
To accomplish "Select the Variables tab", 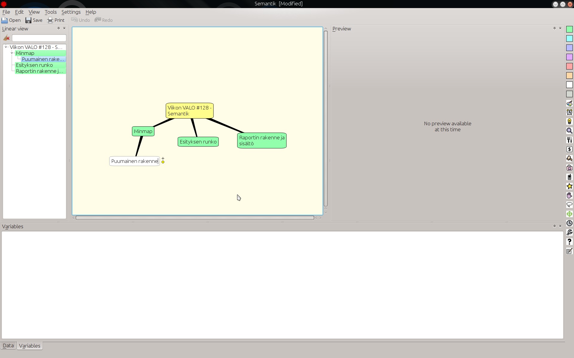I will click(x=30, y=346).
